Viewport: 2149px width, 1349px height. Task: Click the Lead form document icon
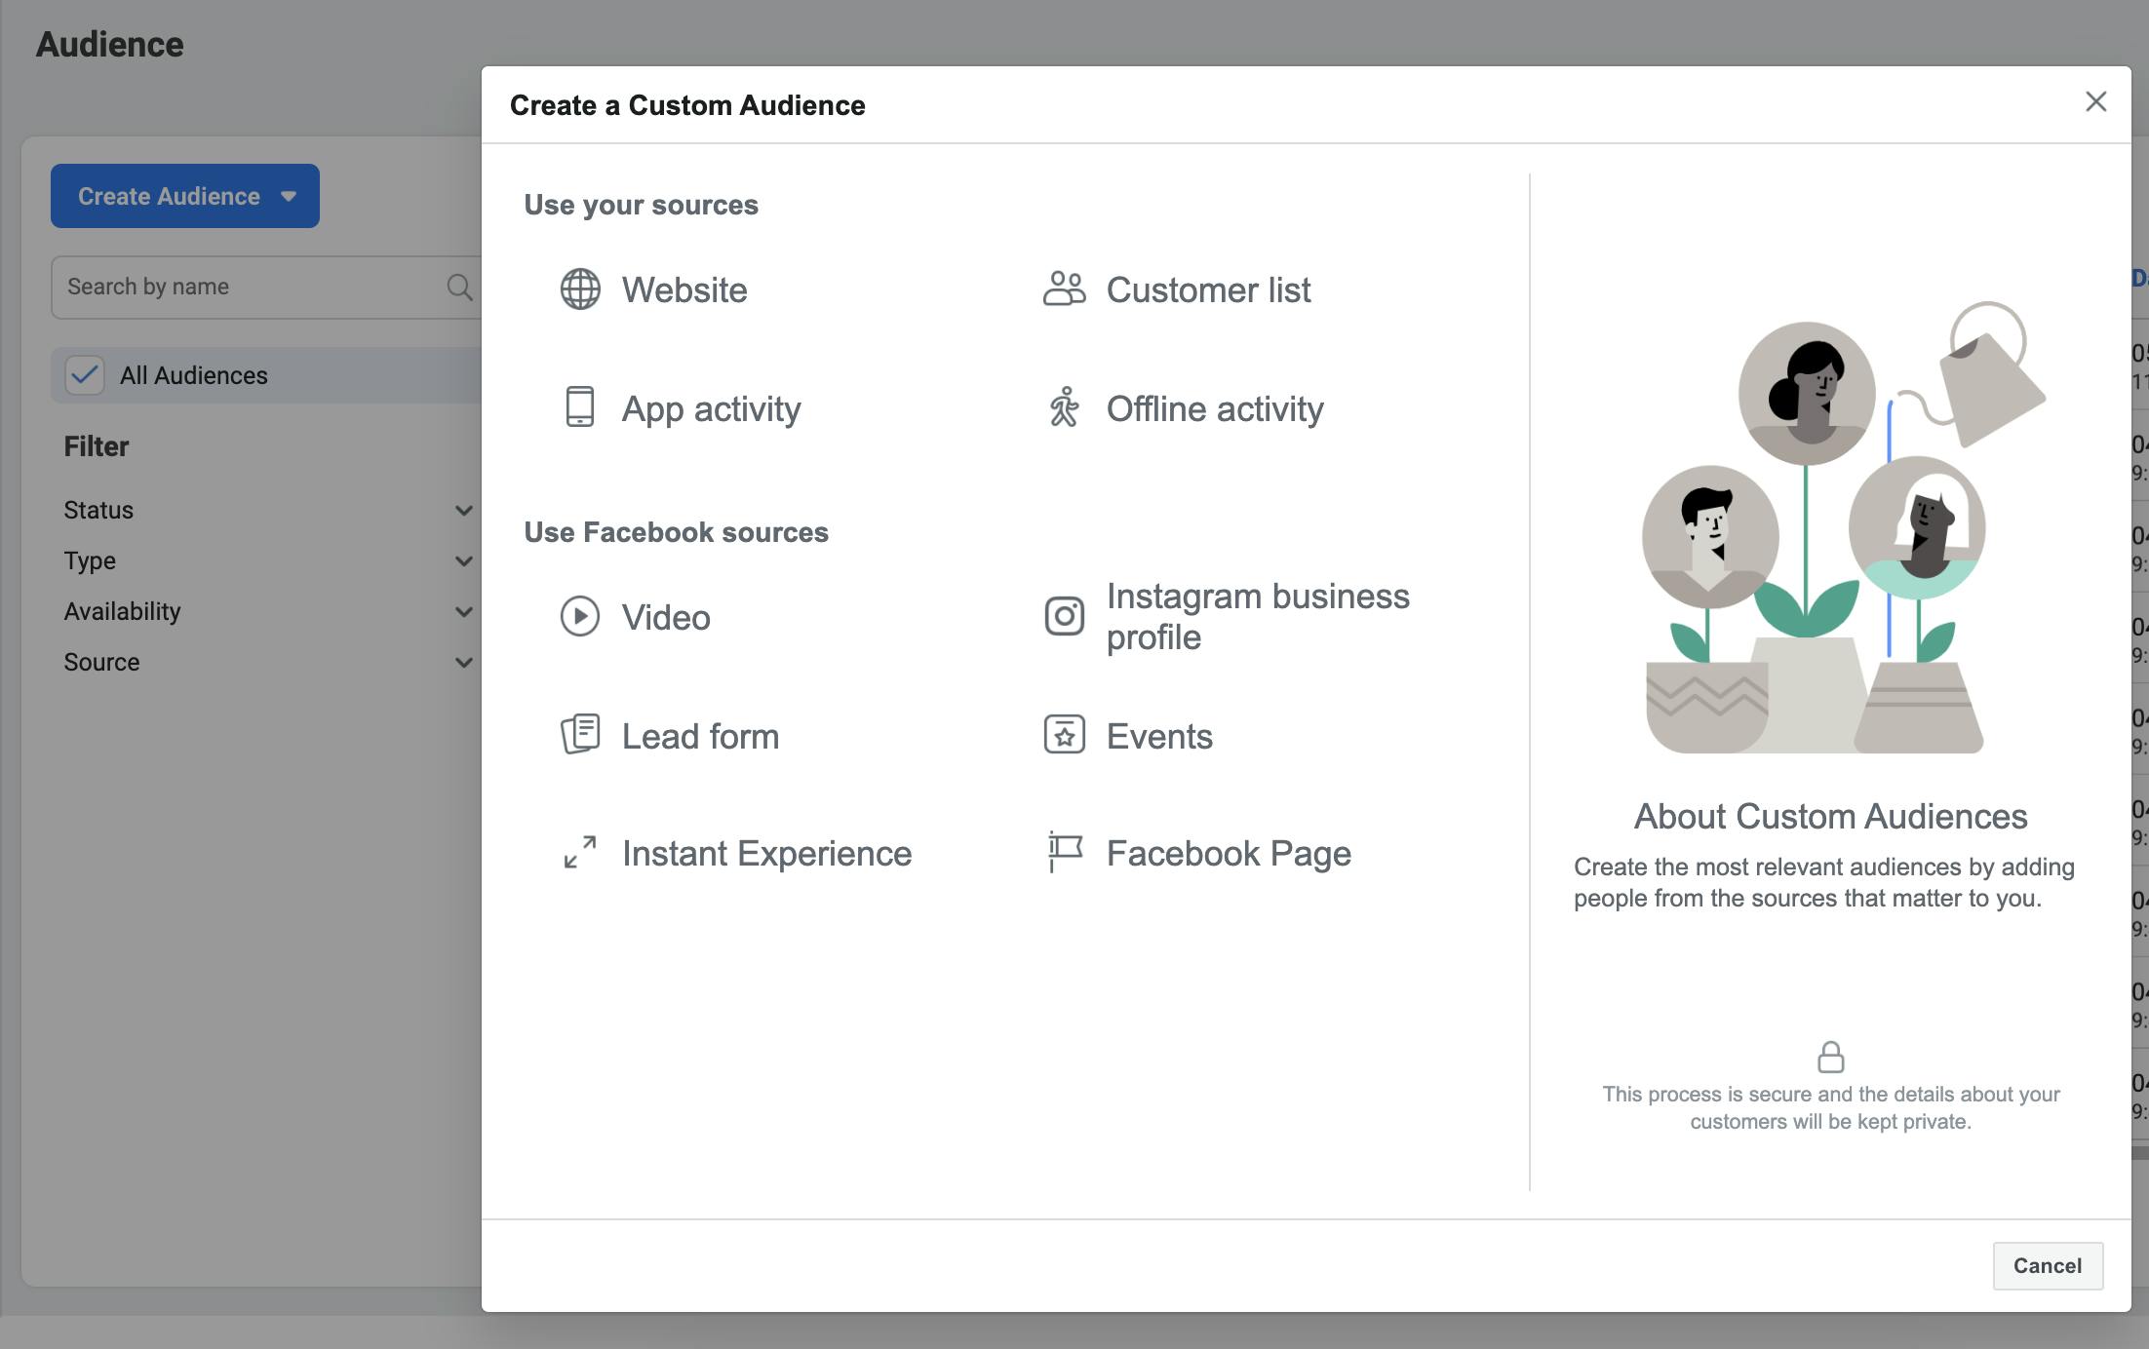580,734
